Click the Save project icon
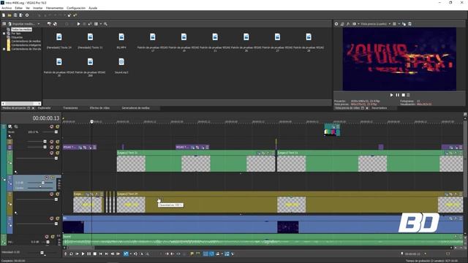 click(15, 15)
